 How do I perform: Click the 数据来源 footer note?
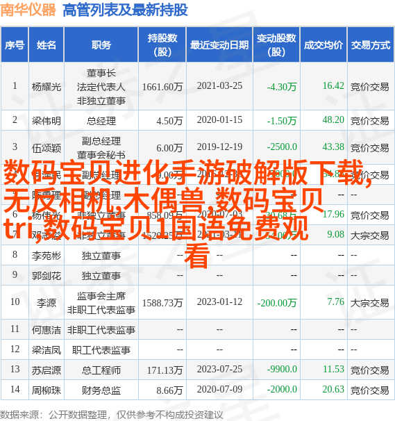tap(112, 415)
